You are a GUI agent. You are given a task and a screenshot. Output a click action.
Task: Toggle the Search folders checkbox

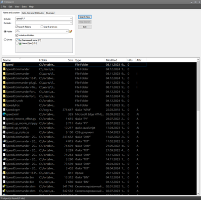coord(17,27)
